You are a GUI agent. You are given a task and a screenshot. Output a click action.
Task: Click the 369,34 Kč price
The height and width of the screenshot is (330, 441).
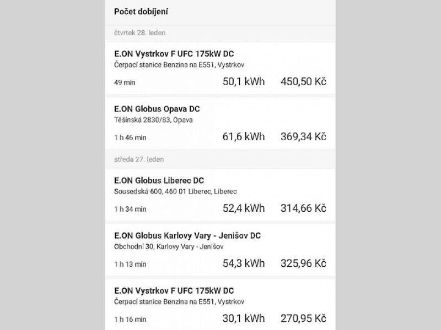[x=304, y=136]
